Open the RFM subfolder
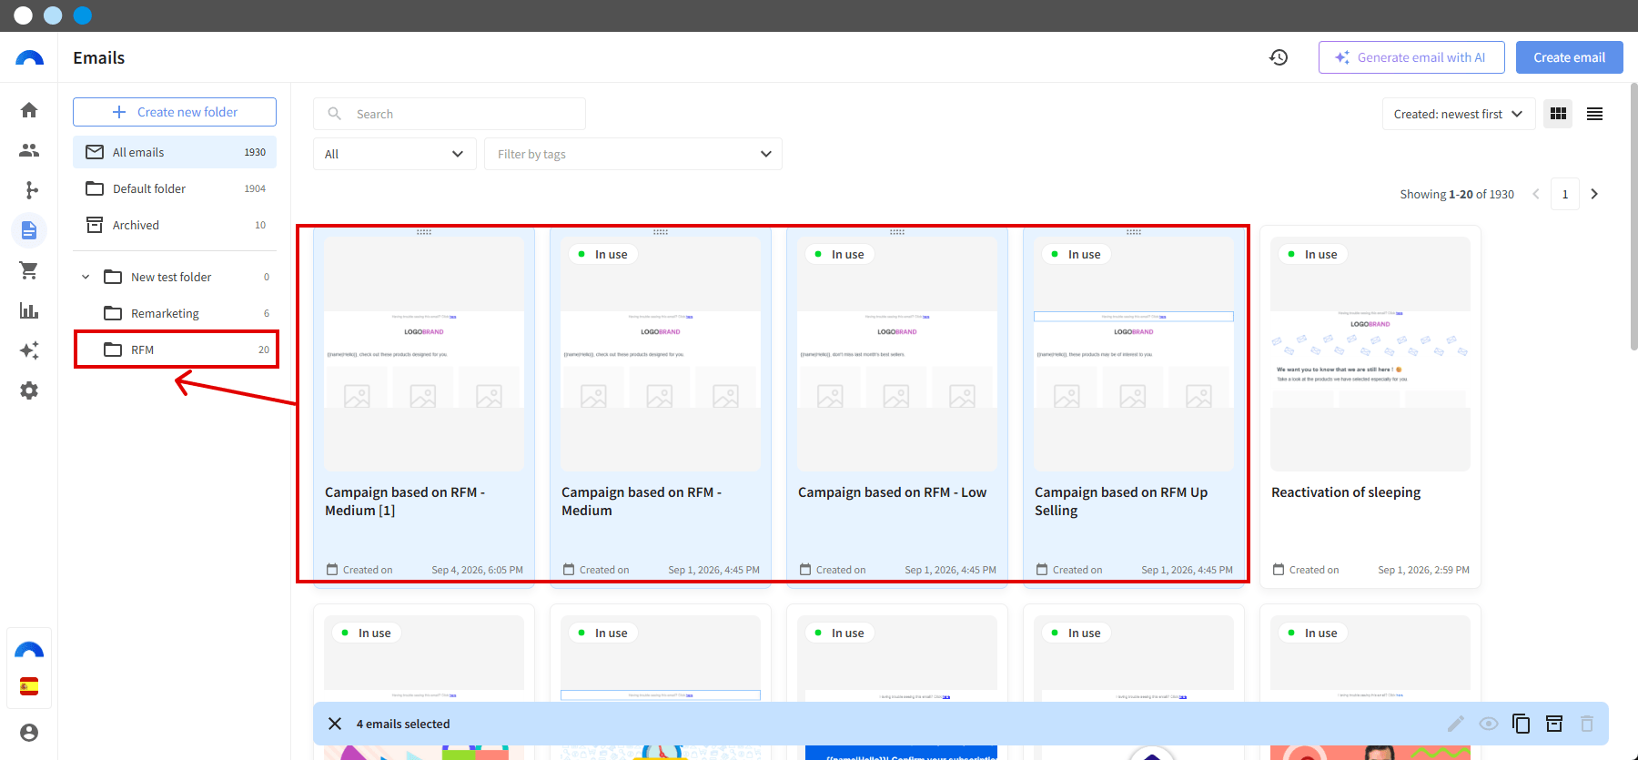The image size is (1638, 760). tap(177, 350)
